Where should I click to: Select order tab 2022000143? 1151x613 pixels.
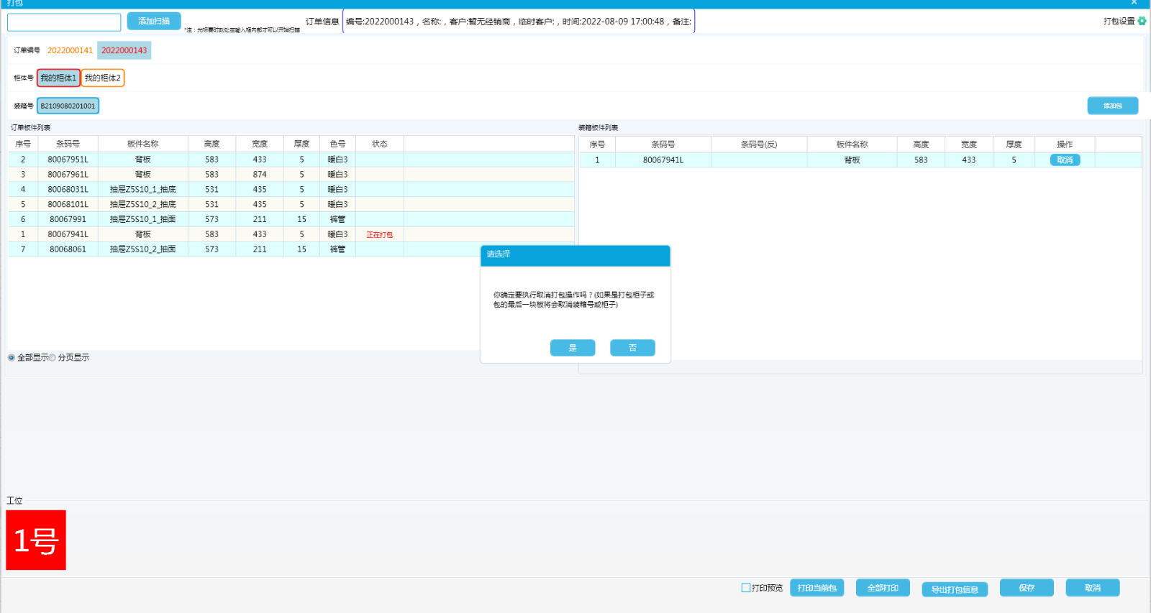click(124, 50)
